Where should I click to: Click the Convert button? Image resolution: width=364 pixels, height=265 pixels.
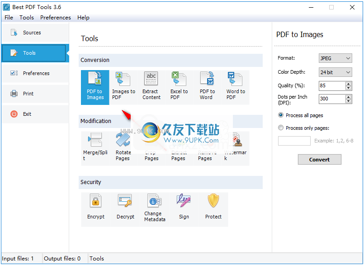pos(319,160)
